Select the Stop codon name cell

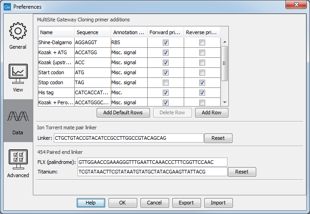click(x=56, y=82)
